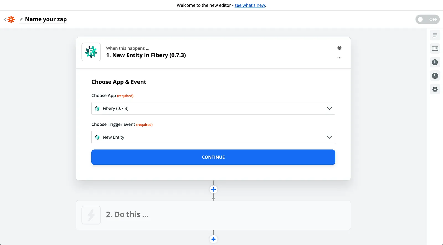Viewport: 443px width, 245px height.
Task: Open the Choose Trigger Event dropdown
Action: click(213, 137)
